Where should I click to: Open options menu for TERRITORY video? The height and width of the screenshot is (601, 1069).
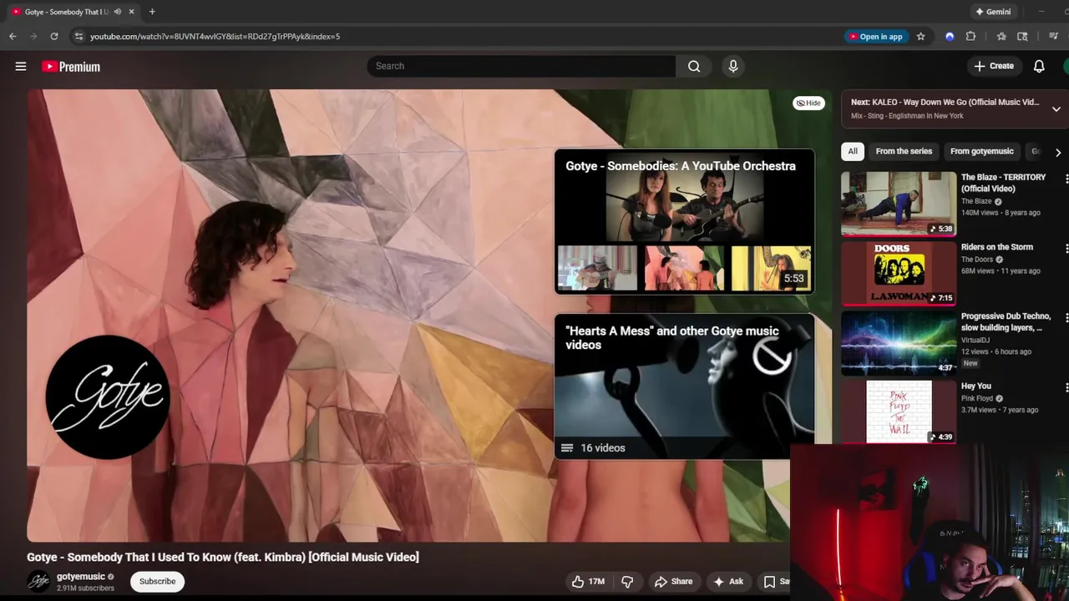tap(1066, 179)
